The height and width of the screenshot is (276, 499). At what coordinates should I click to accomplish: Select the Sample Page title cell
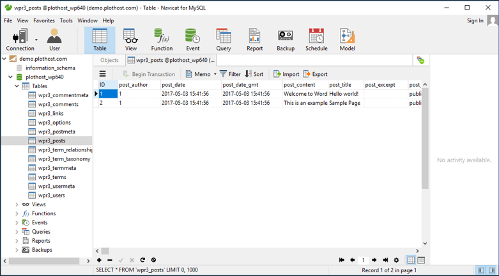tap(346, 103)
